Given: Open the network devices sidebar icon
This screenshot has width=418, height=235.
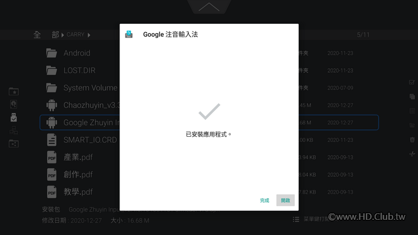Looking at the screenshot, I should click(14, 130).
